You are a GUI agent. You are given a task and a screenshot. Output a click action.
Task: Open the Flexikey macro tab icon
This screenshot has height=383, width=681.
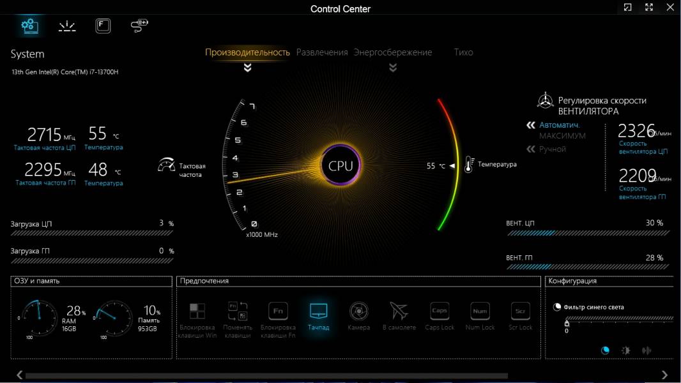point(103,26)
